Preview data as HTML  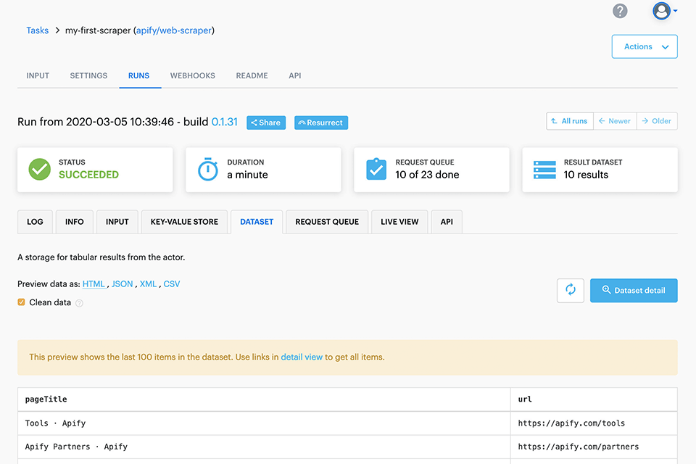coord(94,284)
